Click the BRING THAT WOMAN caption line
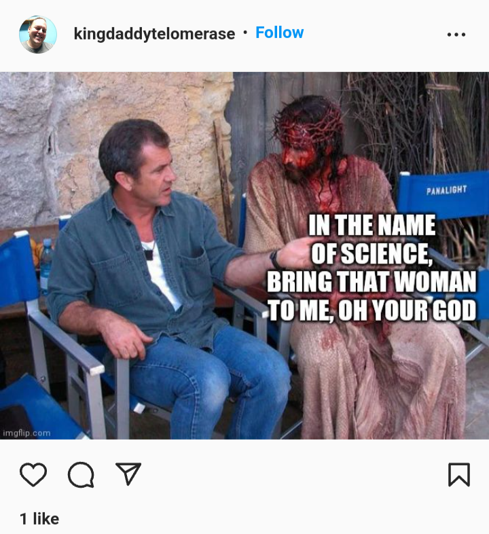 (x=372, y=281)
